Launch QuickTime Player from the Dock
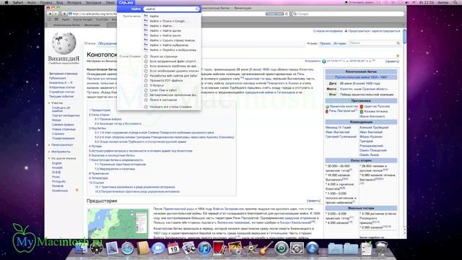Viewport: 462px width, 260px height. (x=313, y=248)
